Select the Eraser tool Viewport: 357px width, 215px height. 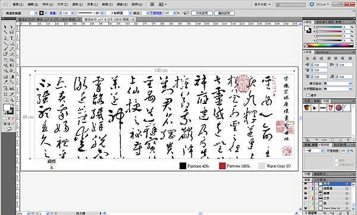click(12, 54)
